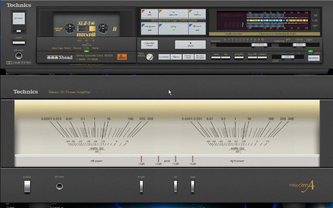The width and height of the screenshot is (333, 208).
Task: Turn the bias adjust knob
Action: point(150,57)
